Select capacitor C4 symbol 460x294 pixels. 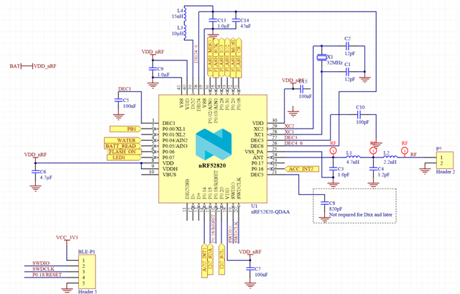click(x=373, y=169)
